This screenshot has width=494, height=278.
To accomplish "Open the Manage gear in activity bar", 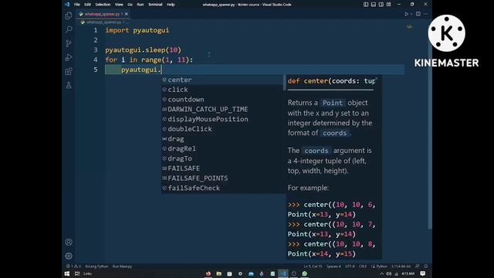I will tap(69, 256).
